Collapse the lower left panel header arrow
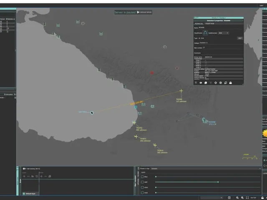 pos(15,89)
